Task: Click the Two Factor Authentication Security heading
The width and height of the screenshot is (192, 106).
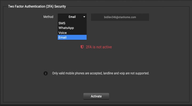Action: tap(37, 6)
